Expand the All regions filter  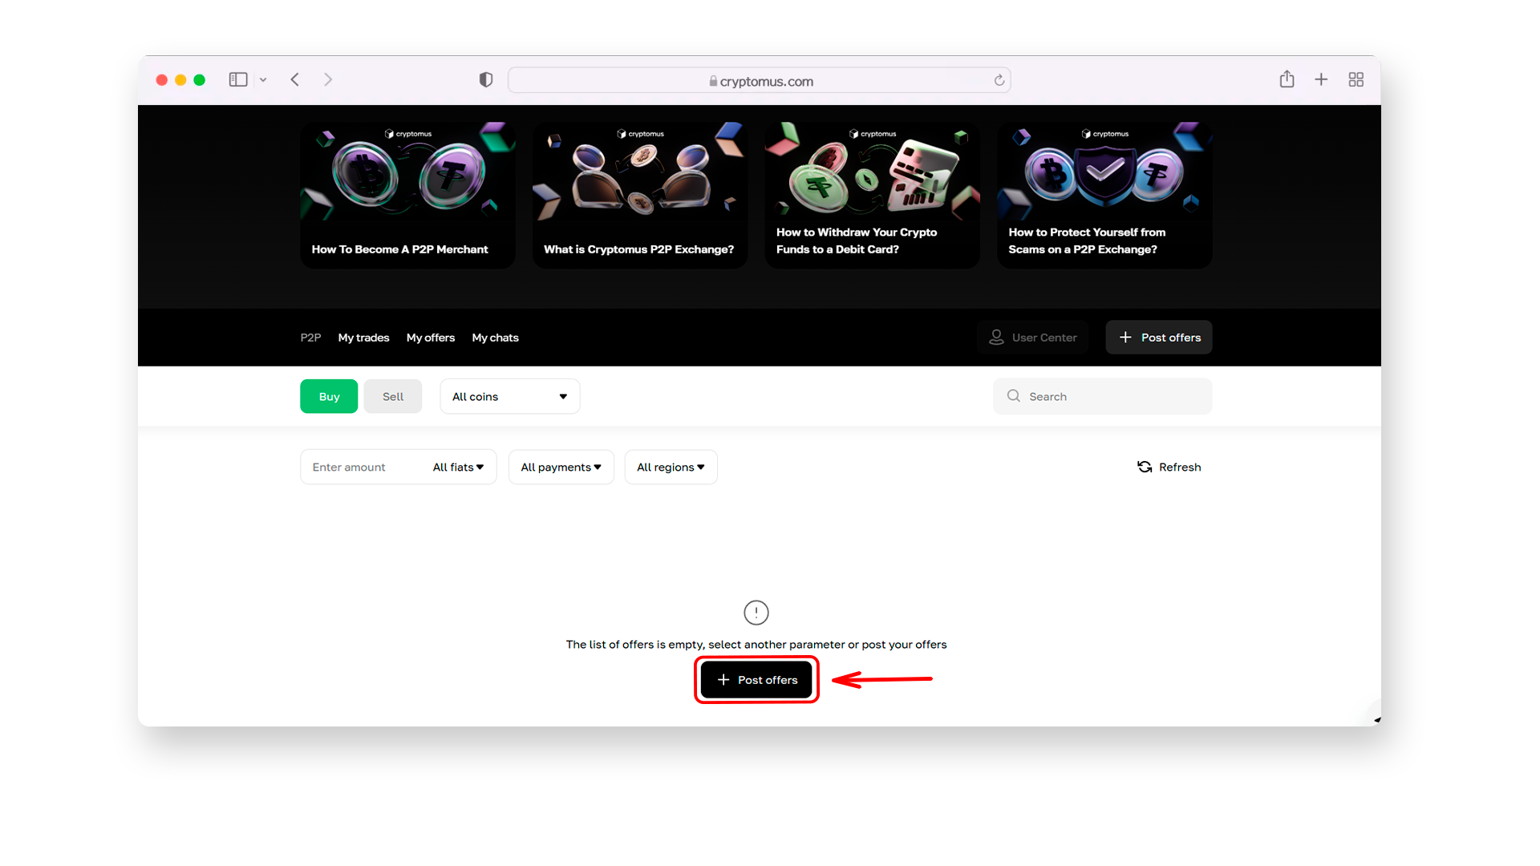tap(671, 467)
